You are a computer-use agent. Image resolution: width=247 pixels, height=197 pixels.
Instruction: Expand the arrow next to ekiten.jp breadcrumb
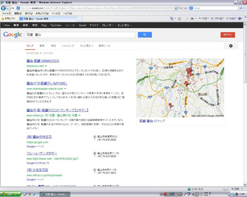pos(79,116)
